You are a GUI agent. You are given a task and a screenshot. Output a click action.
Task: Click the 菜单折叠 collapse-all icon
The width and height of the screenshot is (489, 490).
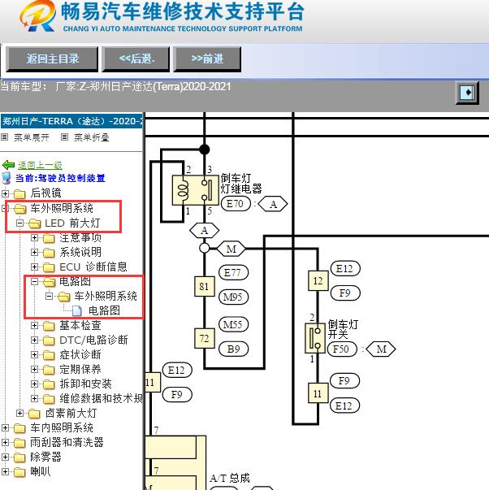64,137
